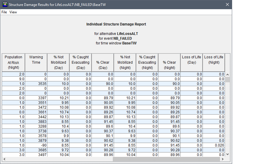Click the loss of life value 0.026
265x164 pixels.
(214, 145)
